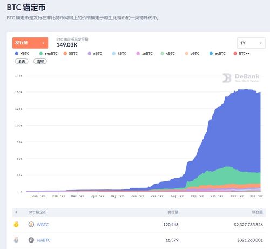Open the 1Y time range dropdown
Image resolution: width=270 pixels, height=249 pixels.
251,43
